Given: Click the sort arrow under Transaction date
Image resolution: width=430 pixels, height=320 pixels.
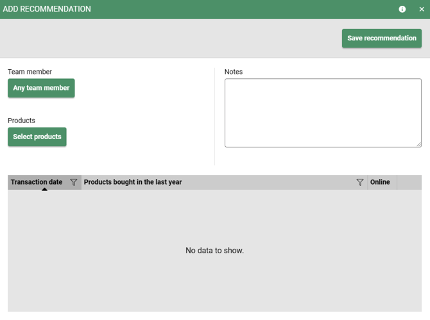Looking at the screenshot, I should pos(44,189).
